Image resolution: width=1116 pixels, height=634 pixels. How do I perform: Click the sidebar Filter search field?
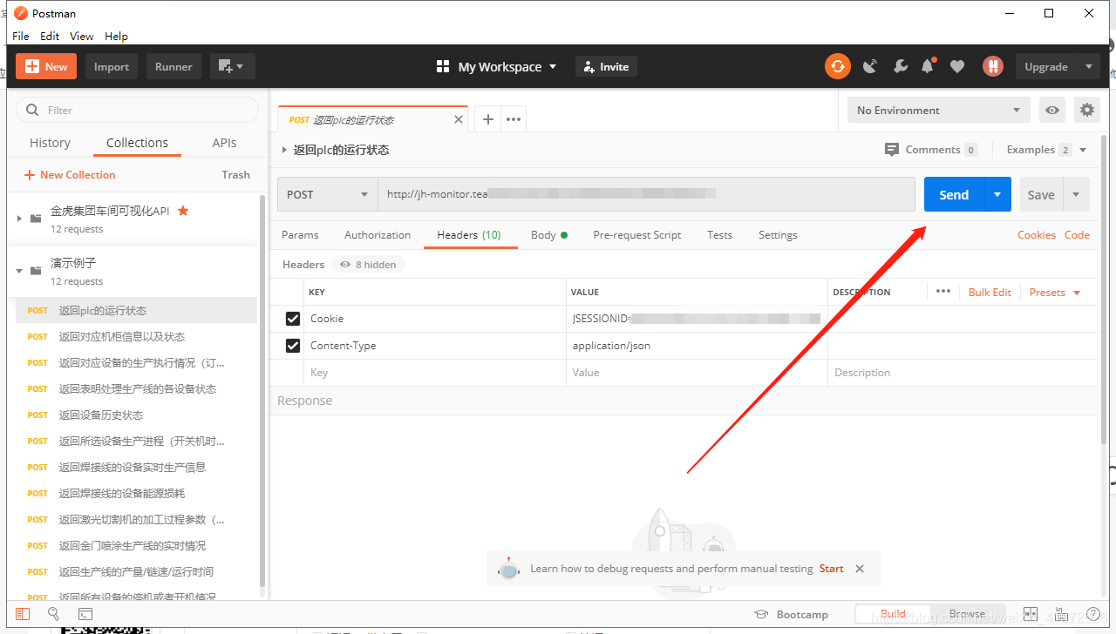(x=138, y=110)
